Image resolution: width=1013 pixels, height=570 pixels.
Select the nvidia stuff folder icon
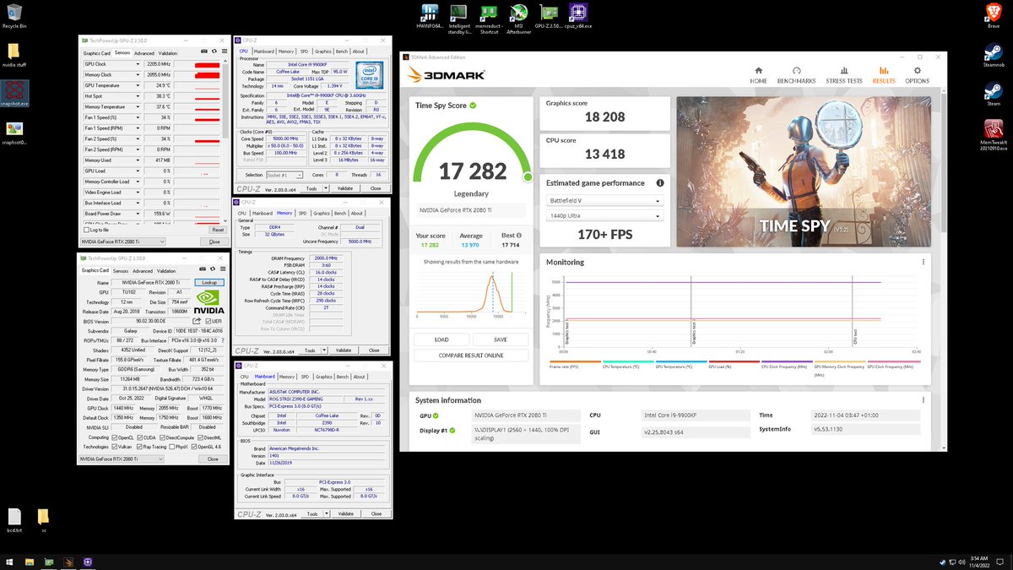(x=13, y=54)
